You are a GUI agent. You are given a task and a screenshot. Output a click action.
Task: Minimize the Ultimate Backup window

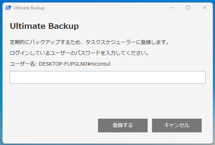(x=172, y=8)
